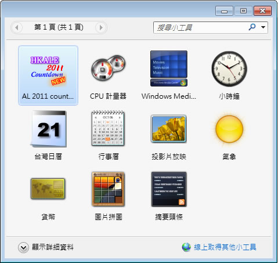278x263 pixels.
Task: Select the 投影片放映 slideshow gadget icon
Action: click(168, 129)
